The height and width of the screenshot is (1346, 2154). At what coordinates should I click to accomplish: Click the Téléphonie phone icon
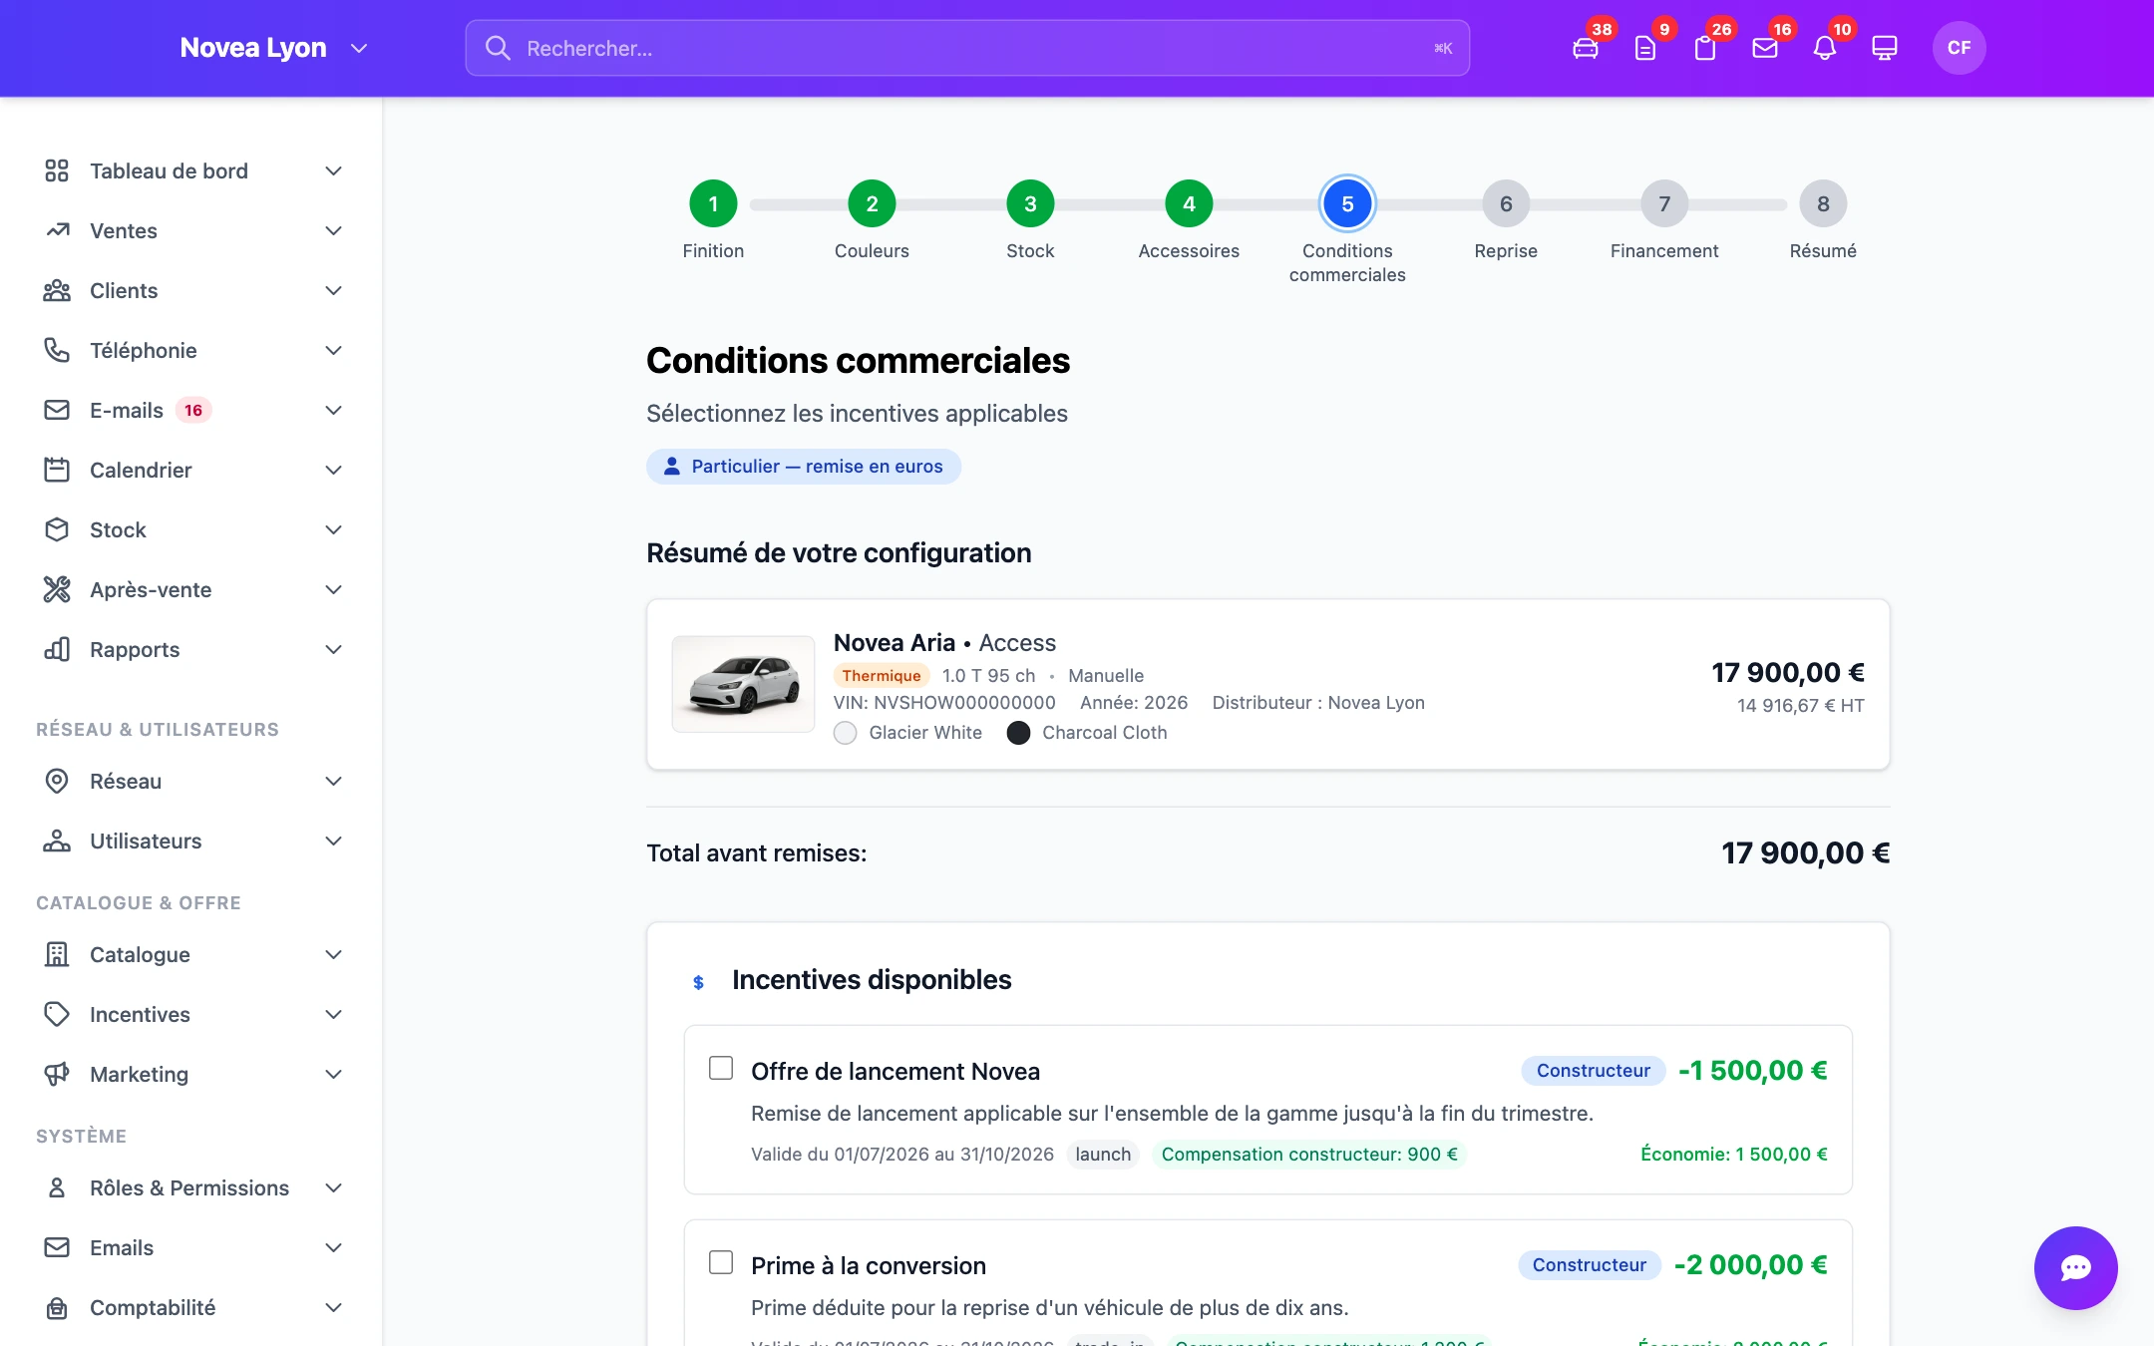tap(57, 350)
